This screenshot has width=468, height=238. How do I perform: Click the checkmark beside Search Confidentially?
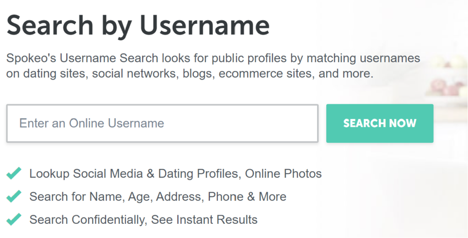point(14,219)
